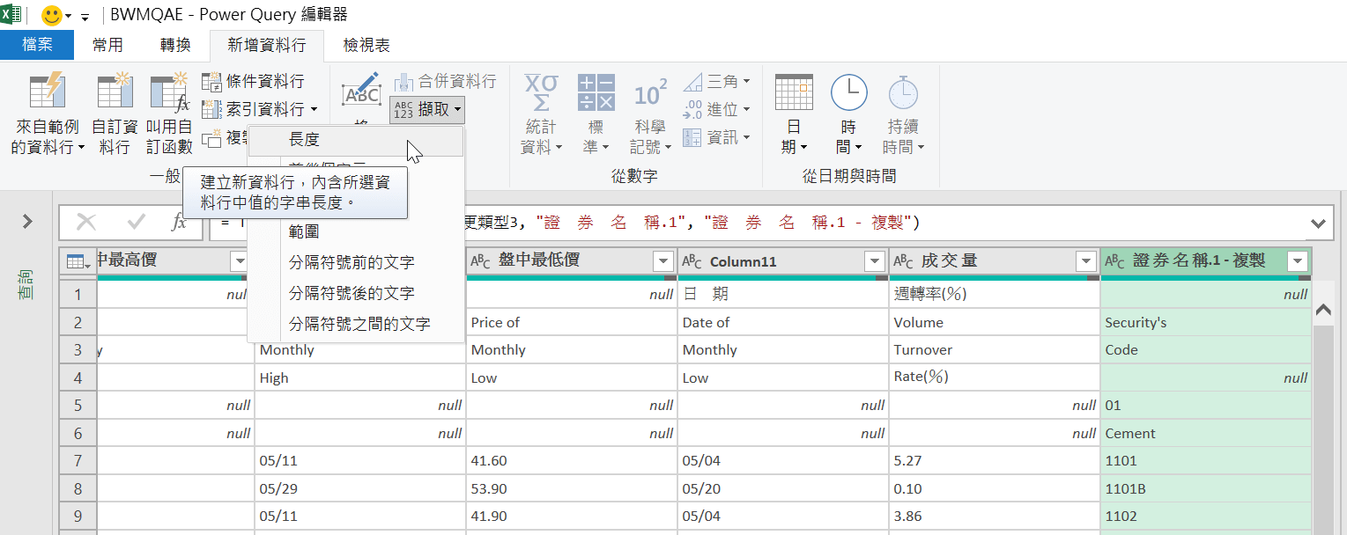Click the scrollbar up arrow beside the table
This screenshot has width=1347, height=535.
[x=1323, y=310]
